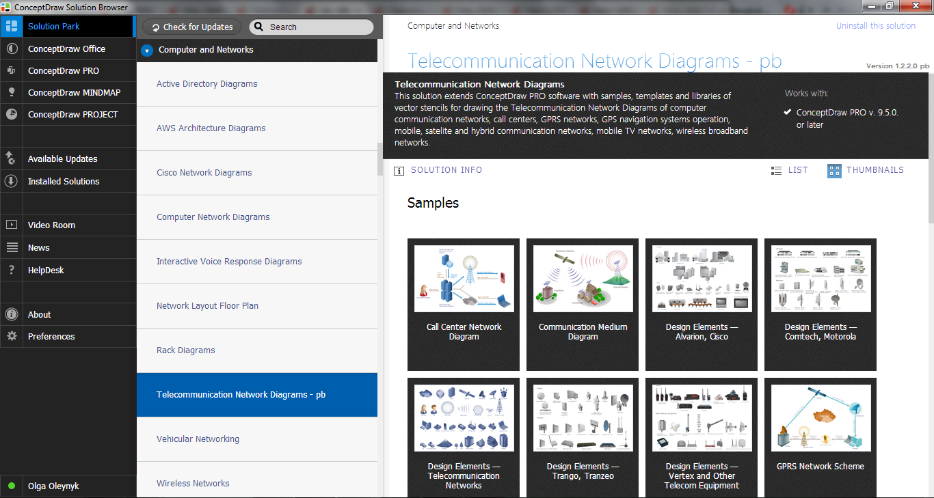This screenshot has width=934, height=498.
Task: Open Design Elements — Alvarion, Cisco sample
Action: [702, 305]
